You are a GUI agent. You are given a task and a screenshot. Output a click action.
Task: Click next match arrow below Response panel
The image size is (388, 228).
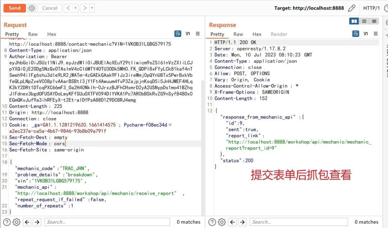coord(242,222)
